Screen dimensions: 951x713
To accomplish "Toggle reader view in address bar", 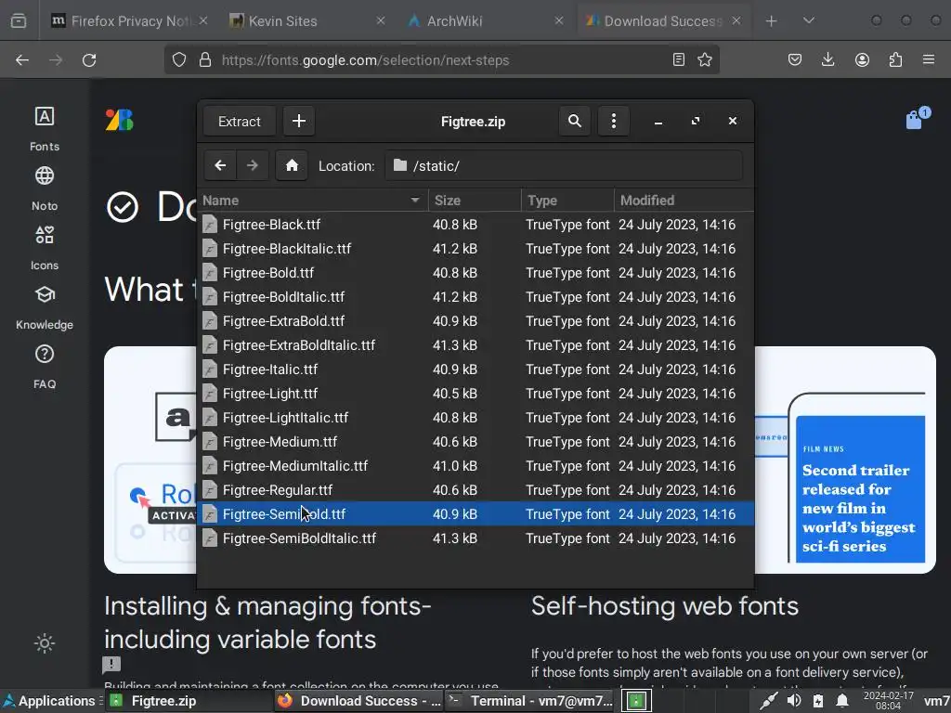I will pos(679,59).
